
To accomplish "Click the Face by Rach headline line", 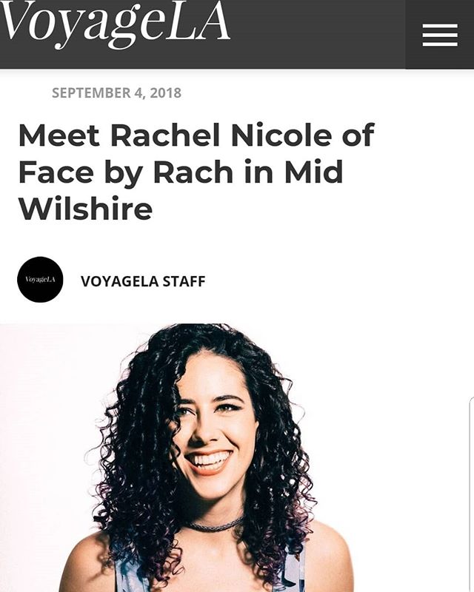I will tap(181, 172).
